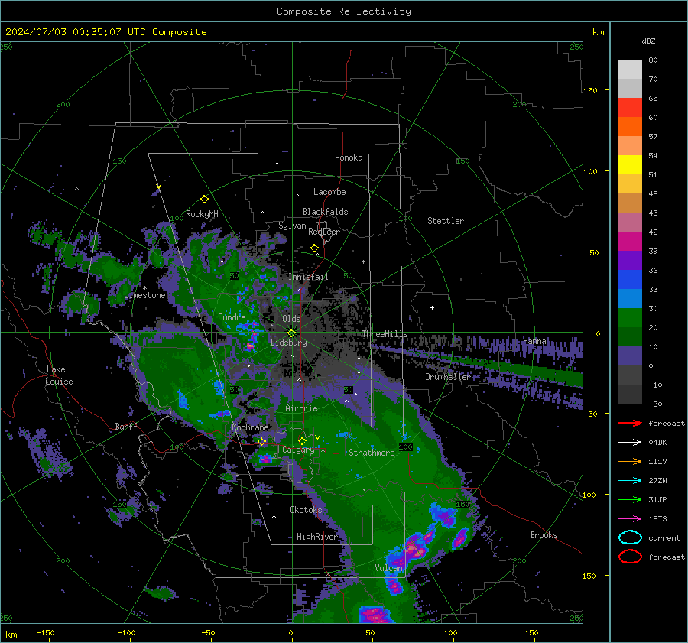The height and width of the screenshot is (643, 688).
Task: Click the Ponoka city label
Action: click(x=349, y=158)
